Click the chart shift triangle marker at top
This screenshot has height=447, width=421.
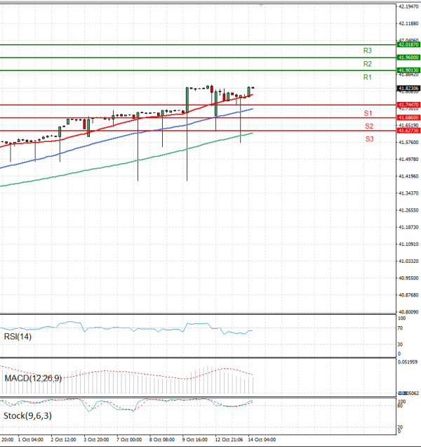[x=261, y=5]
